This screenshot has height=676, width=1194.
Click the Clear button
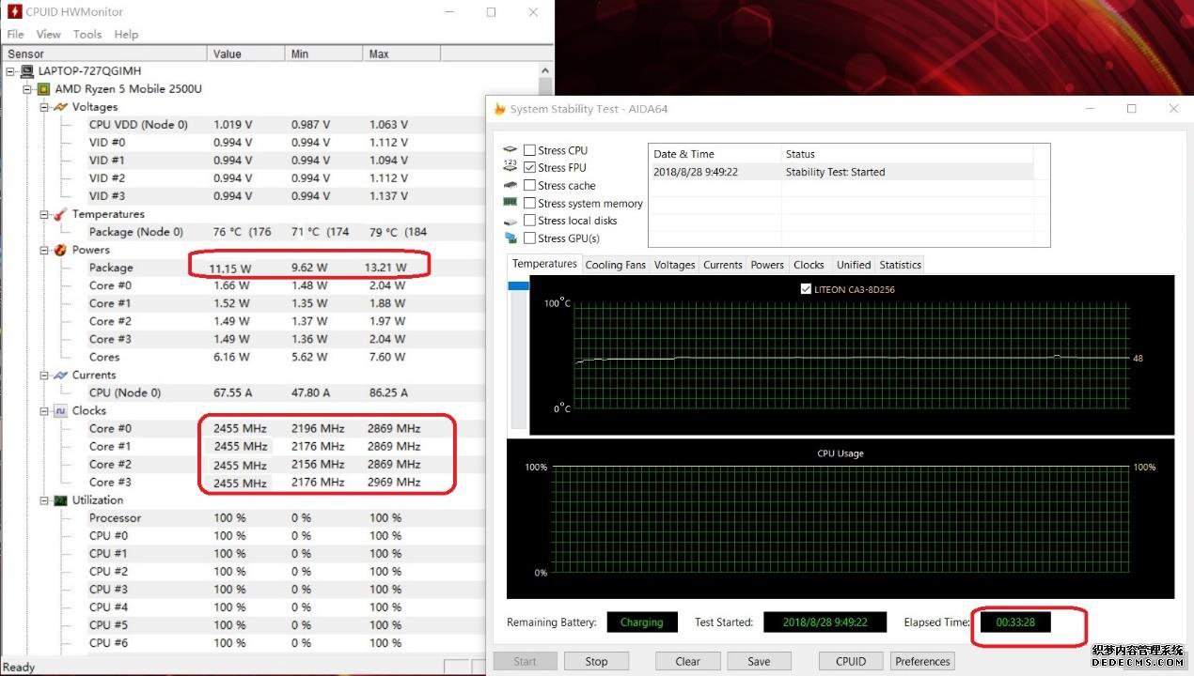coord(688,661)
